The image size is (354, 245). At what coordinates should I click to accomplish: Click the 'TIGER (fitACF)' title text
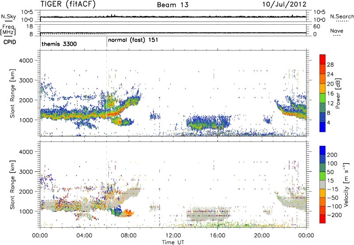click(x=68, y=4)
